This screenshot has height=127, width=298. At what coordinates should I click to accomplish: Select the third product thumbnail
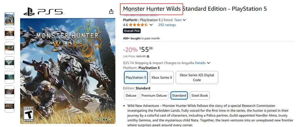click(9, 48)
